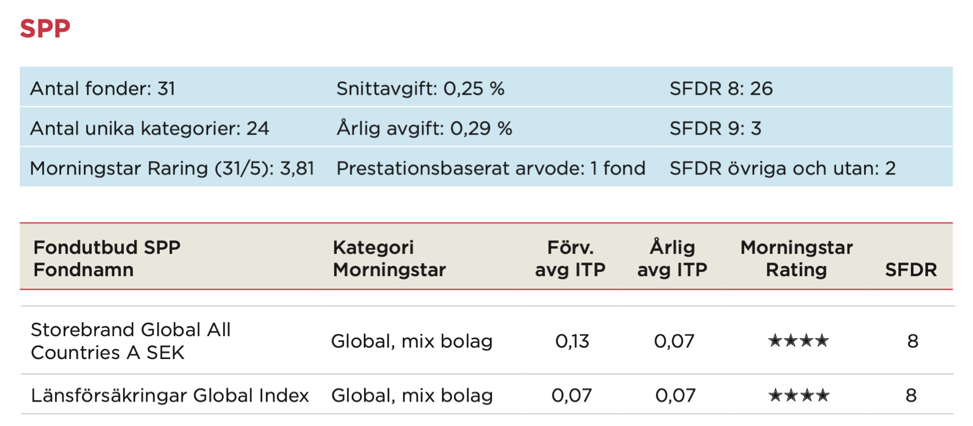Click the four-star rating for Länsförsäkringar Global Index
The image size is (973, 426).
pyautogui.click(x=798, y=395)
